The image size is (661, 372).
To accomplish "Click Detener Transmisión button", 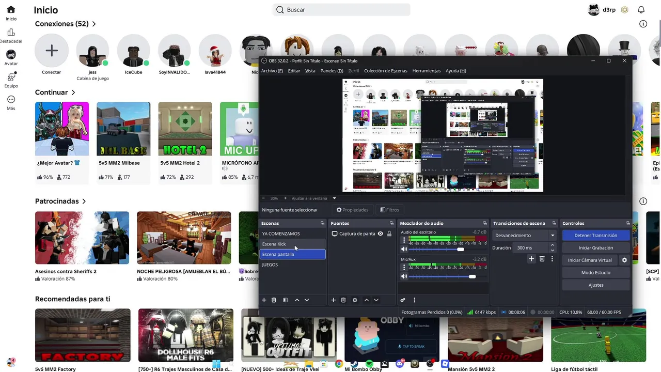I will 596,236.
